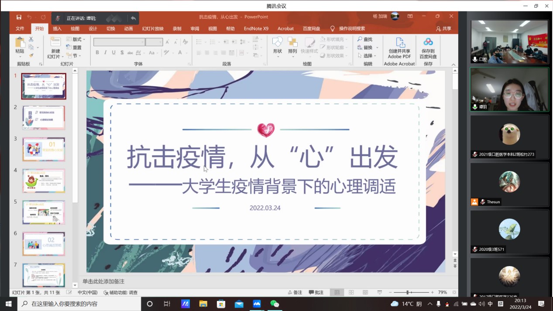Switch to the Insert (插入) ribbon tab
The height and width of the screenshot is (311, 553).
point(57,29)
